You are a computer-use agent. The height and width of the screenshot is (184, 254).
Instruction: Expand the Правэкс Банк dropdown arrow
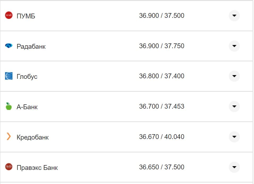point(234,167)
